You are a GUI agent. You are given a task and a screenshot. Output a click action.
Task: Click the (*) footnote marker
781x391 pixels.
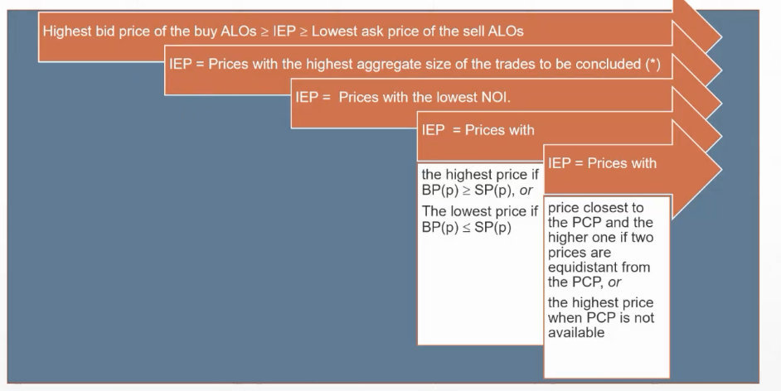[652, 65]
